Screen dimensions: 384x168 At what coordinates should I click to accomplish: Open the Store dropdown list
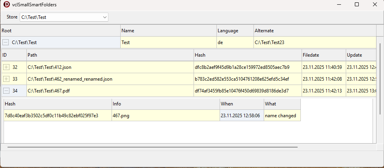click(104, 17)
